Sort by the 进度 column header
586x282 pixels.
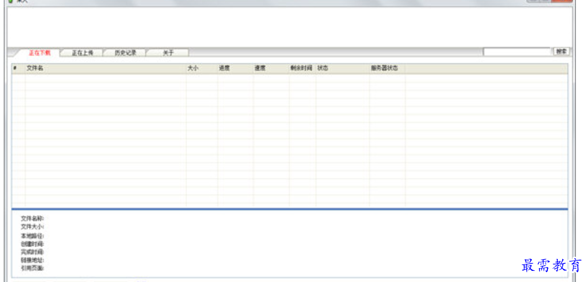(x=235, y=69)
